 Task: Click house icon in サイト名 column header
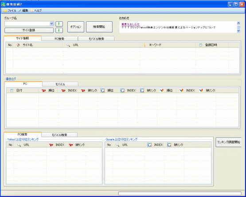tap(18, 45)
